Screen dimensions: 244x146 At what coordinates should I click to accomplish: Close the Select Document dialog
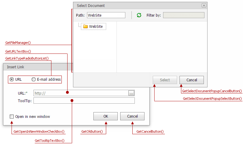coord(204,5)
